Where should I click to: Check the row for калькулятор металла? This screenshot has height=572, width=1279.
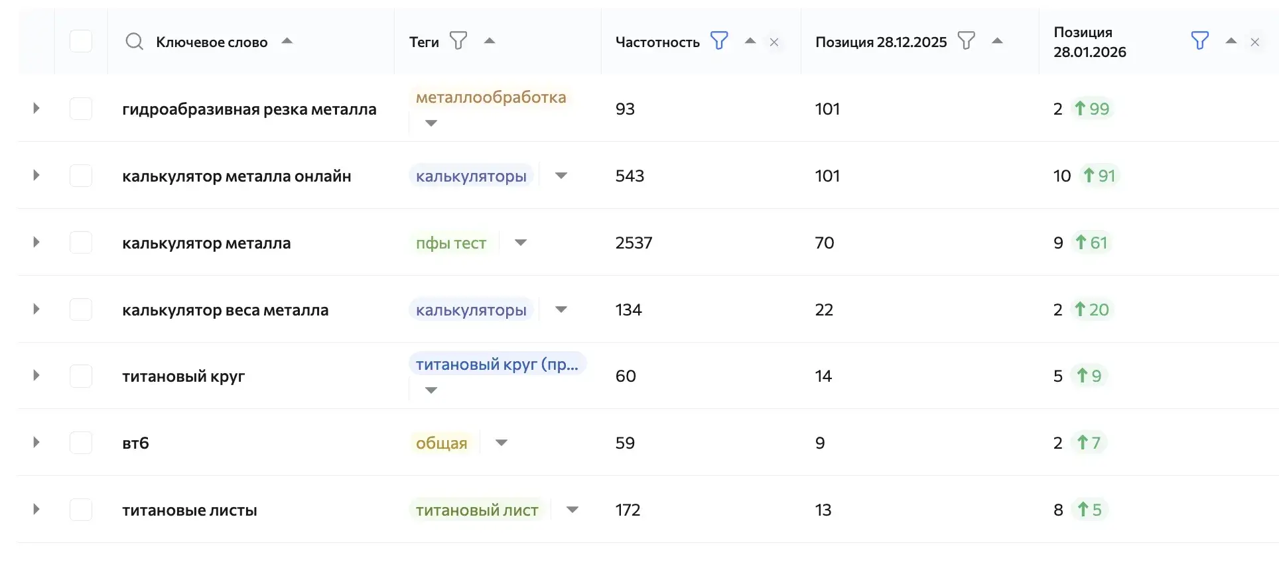coord(81,243)
